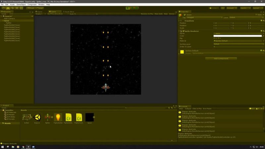Open Gizmos dropdown in Game view
Viewport: 265px width, 149px height.
[172, 14]
